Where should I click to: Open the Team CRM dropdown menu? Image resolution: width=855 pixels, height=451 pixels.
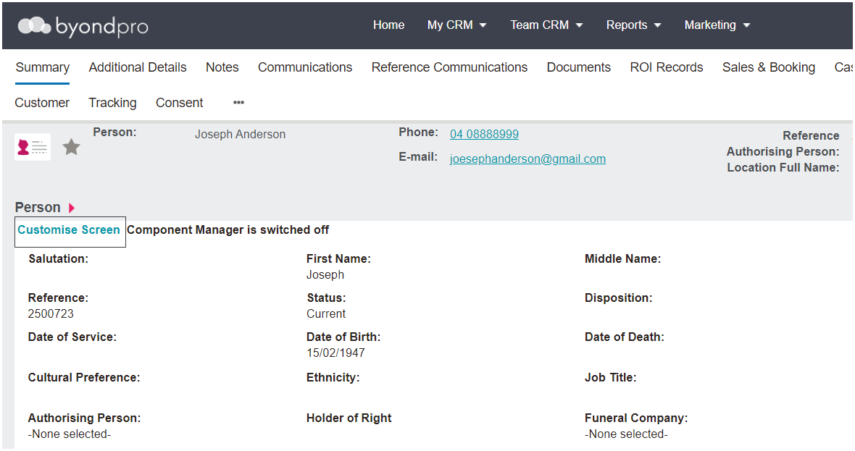click(546, 25)
